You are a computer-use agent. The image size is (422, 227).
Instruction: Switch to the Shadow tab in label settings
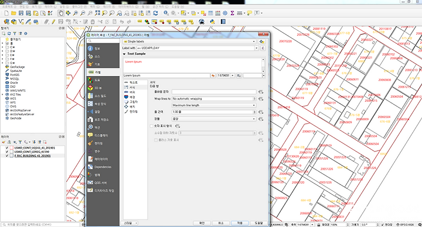click(x=135, y=102)
